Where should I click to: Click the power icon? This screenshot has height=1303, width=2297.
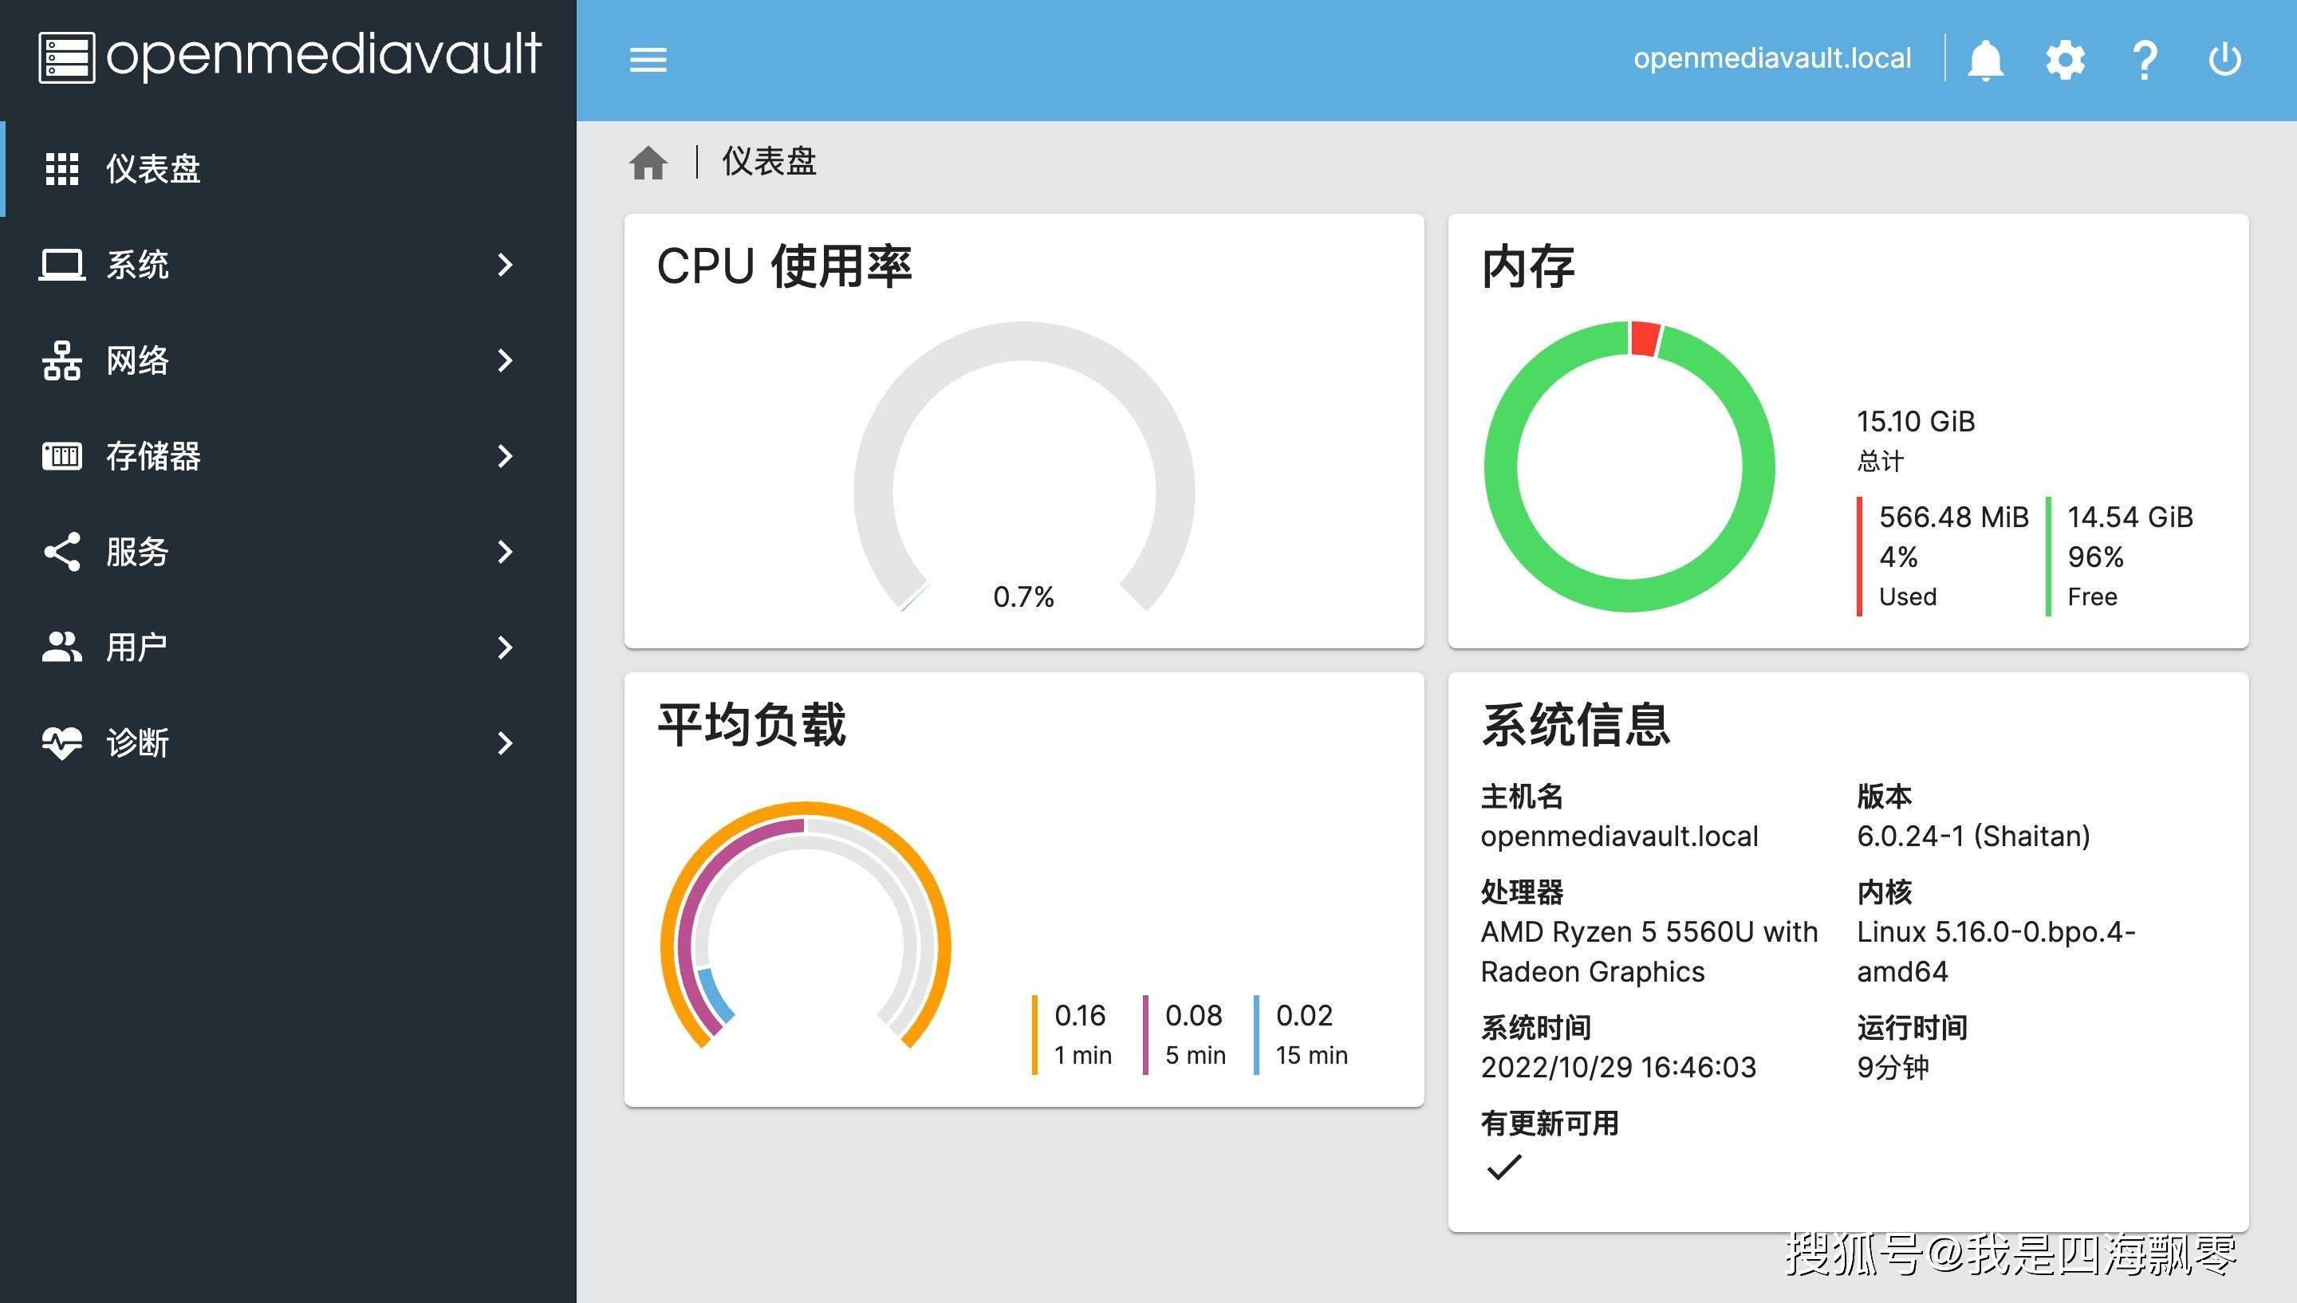click(x=2224, y=60)
